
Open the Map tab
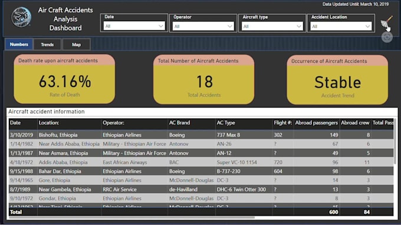pyautogui.click(x=76, y=45)
